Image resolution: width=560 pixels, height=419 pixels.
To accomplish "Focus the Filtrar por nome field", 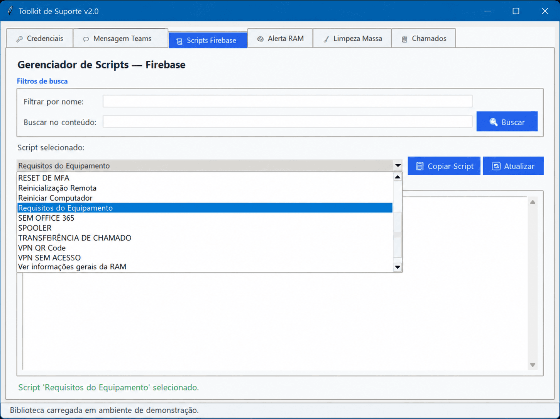I will [x=288, y=101].
